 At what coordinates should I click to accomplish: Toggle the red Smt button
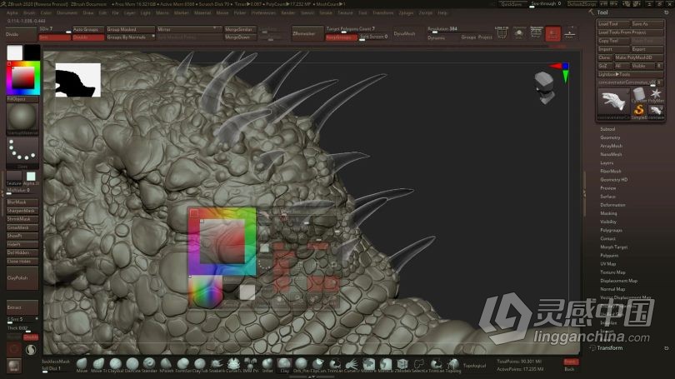(x=55, y=37)
